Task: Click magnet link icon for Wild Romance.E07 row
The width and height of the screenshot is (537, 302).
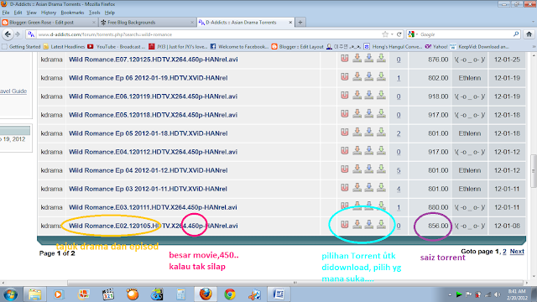Action: (x=345, y=59)
